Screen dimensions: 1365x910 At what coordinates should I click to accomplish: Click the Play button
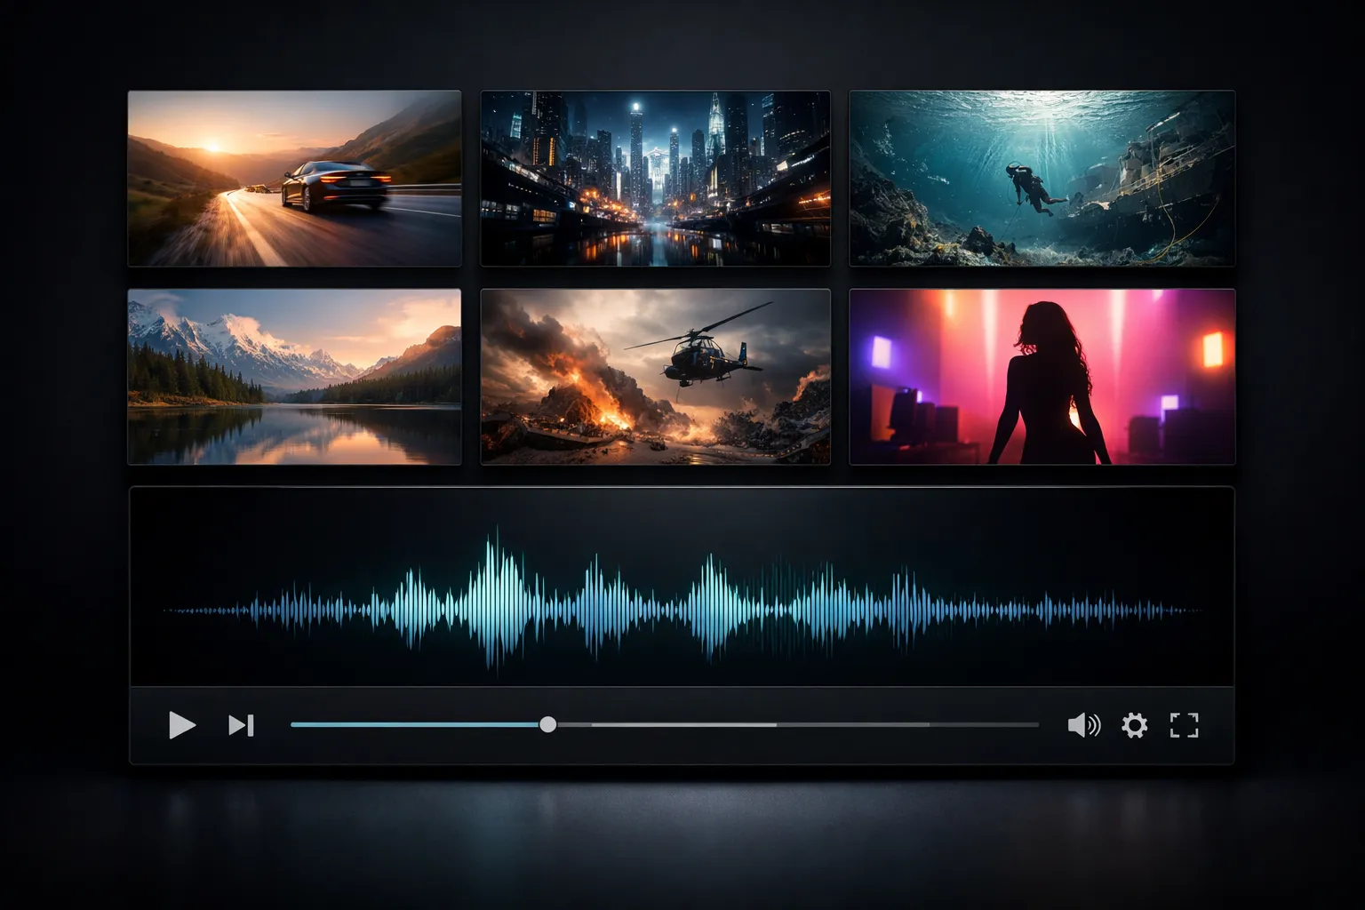tap(182, 725)
